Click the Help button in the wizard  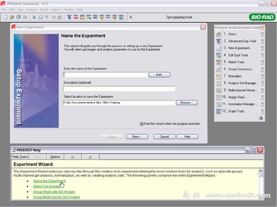[187, 136]
